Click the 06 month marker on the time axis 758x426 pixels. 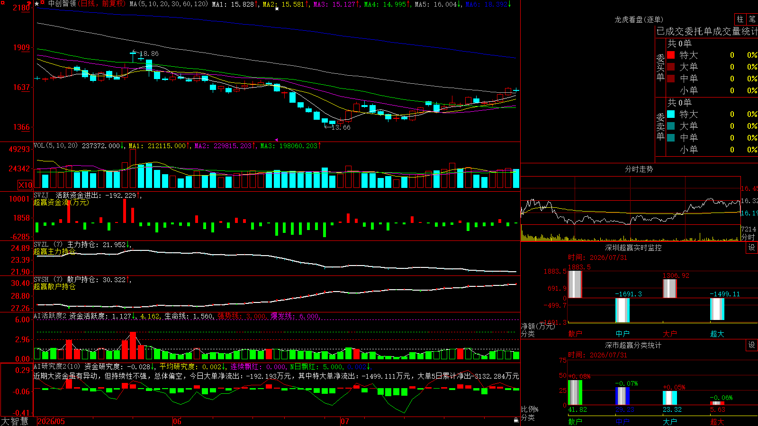pyautogui.click(x=177, y=421)
